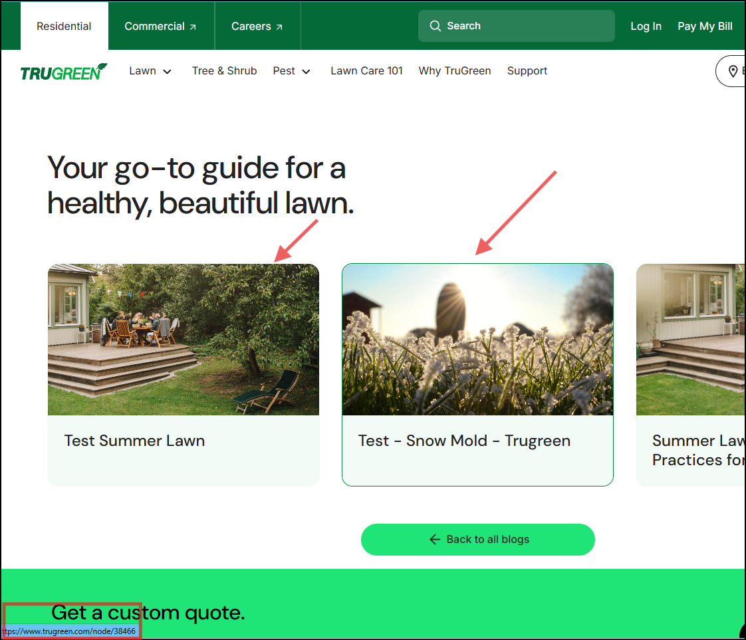Open the Why TruGreen page
The width and height of the screenshot is (746, 640).
pyautogui.click(x=455, y=70)
